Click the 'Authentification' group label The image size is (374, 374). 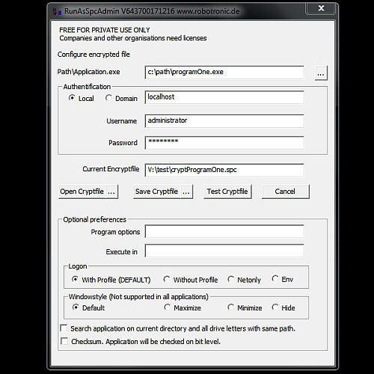pyautogui.click(x=87, y=87)
